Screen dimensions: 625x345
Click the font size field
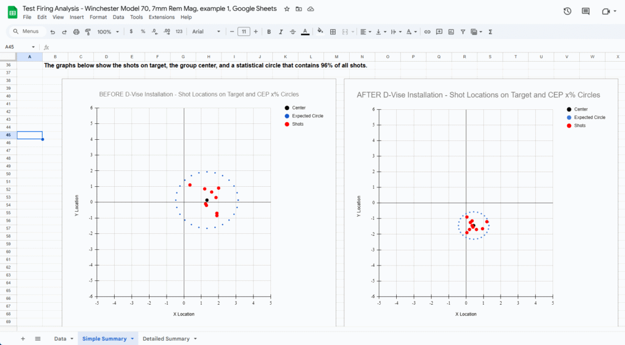(x=244, y=32)
